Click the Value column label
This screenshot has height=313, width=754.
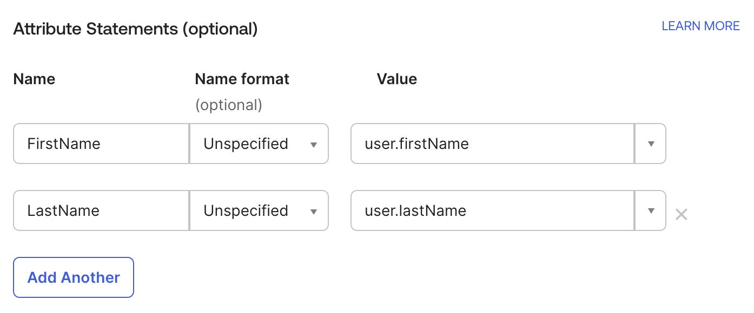click(397, 79)
